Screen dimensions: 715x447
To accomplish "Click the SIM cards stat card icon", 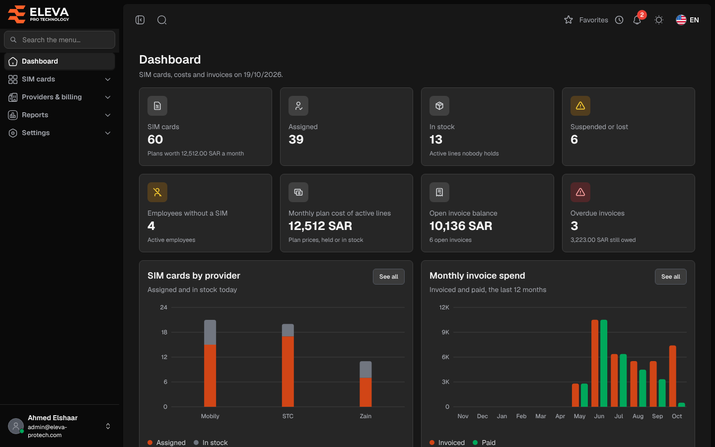I will point(157,106).
